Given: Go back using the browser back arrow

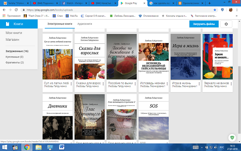Looking at the screenshot, I should 4,10.
